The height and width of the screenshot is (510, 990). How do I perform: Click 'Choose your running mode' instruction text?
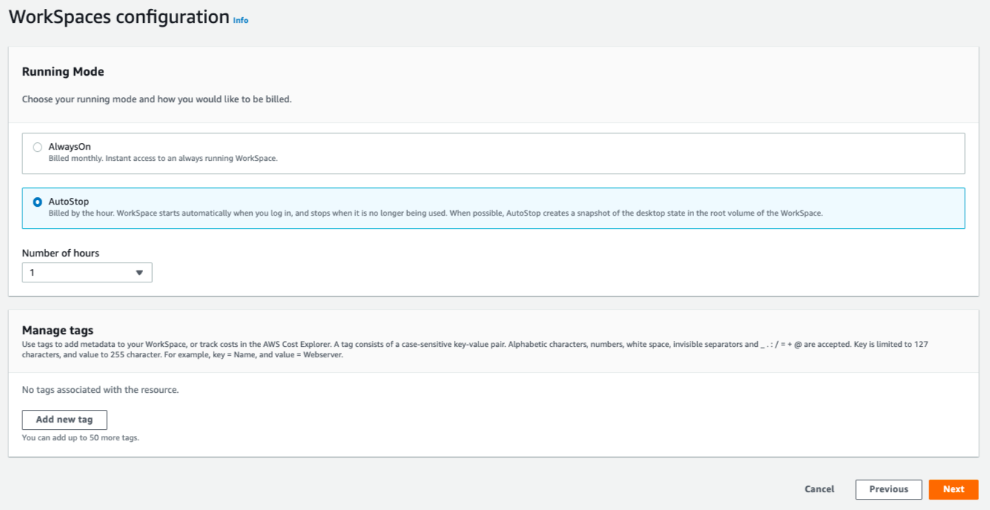point(156,99)
